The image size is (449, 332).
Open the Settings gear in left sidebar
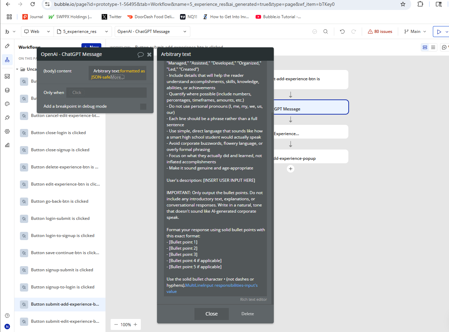click(7, 131)
